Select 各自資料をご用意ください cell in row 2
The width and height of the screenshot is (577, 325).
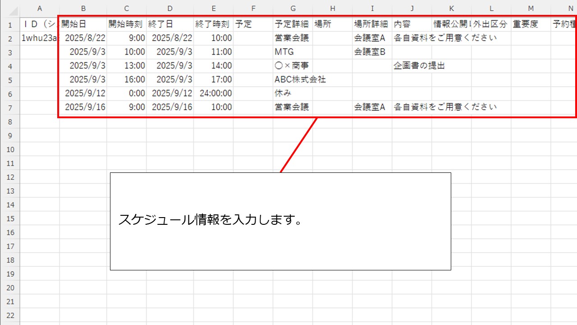pos(412,38)
